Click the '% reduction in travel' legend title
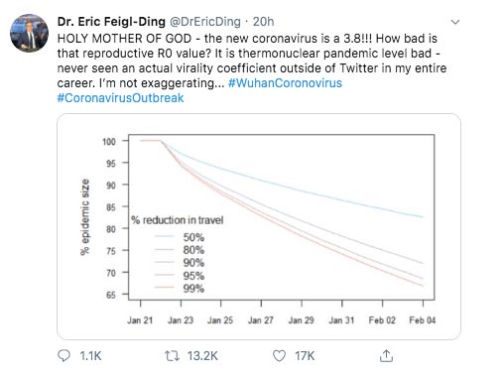The height and width of the screenshot is (377, 504). [x=178, y=220]
